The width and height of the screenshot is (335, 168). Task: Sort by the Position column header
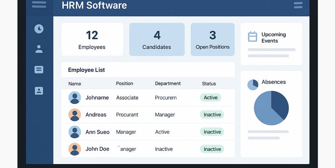pos(125,84)
